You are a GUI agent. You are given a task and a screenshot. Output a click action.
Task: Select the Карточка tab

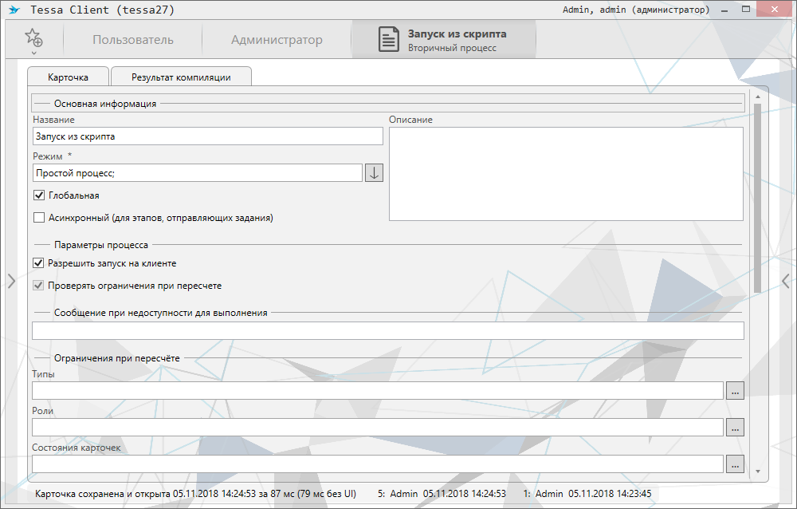coord(68,77)
